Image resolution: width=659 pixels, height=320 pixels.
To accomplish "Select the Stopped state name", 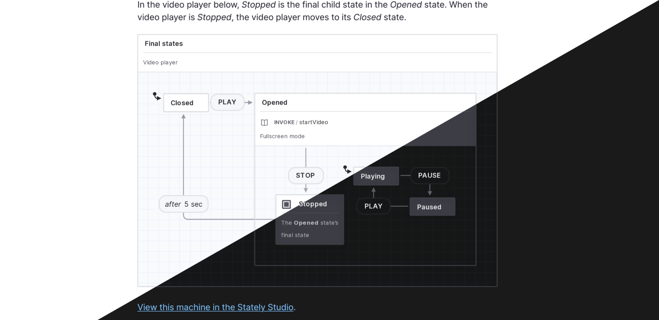I will pos(313,204).
